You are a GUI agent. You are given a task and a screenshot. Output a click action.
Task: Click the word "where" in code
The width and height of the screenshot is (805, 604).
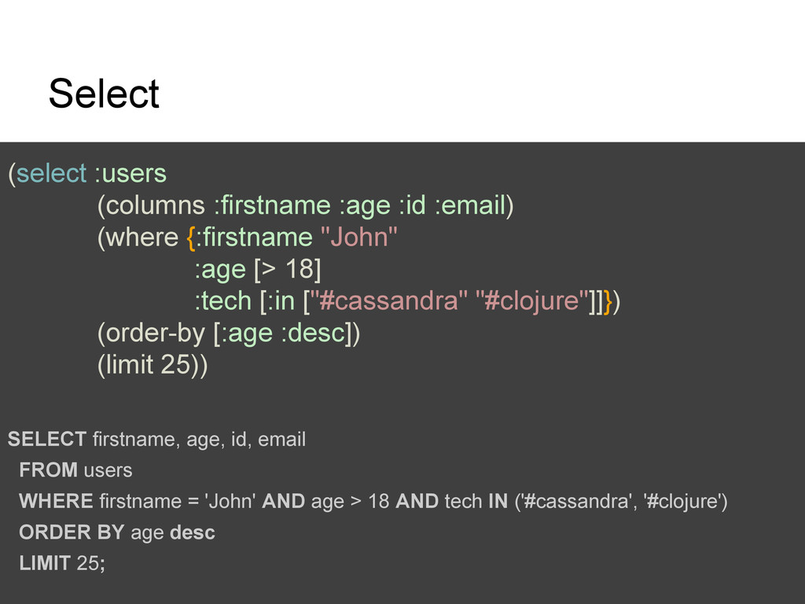pos(142,238)
